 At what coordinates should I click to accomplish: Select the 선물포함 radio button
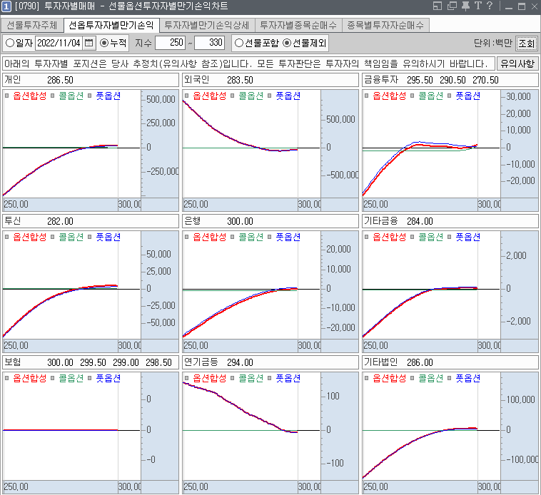239,43
